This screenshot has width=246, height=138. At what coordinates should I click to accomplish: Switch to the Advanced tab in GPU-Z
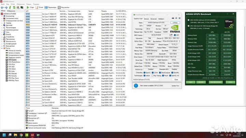click(153, 19)
